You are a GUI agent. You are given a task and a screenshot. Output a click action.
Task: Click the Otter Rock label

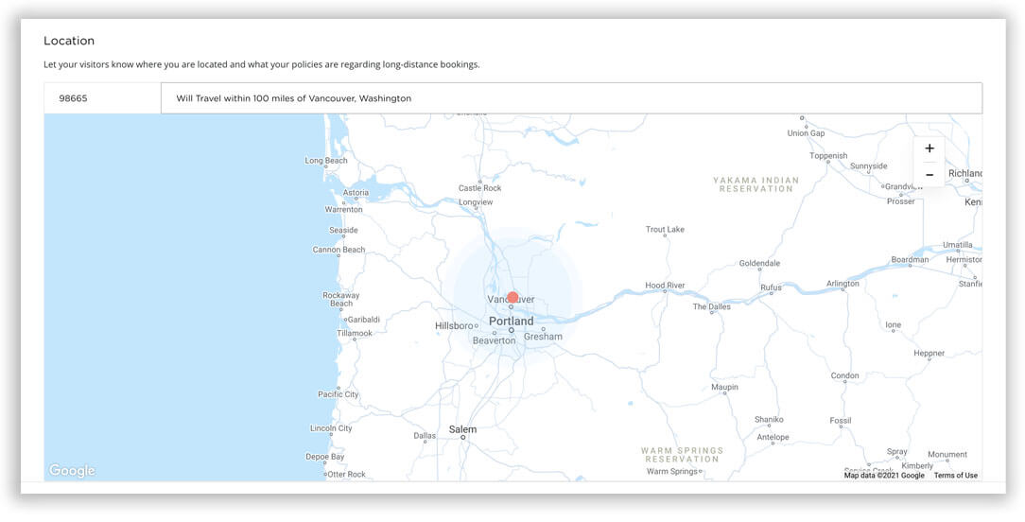(346, 475)
